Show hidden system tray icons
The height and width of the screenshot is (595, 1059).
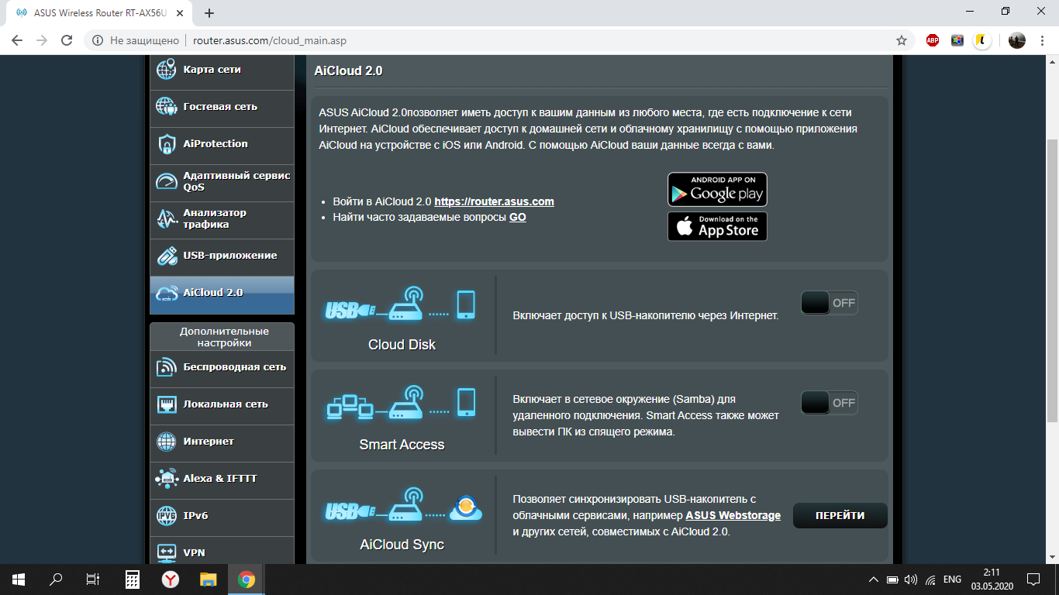(x=874, y=579)
